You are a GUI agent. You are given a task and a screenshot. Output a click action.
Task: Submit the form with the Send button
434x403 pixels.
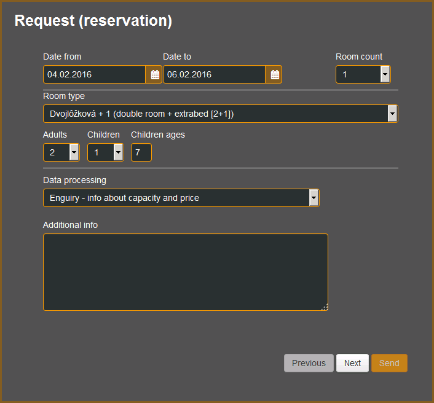pyautogui.click(x=389, y=363)
